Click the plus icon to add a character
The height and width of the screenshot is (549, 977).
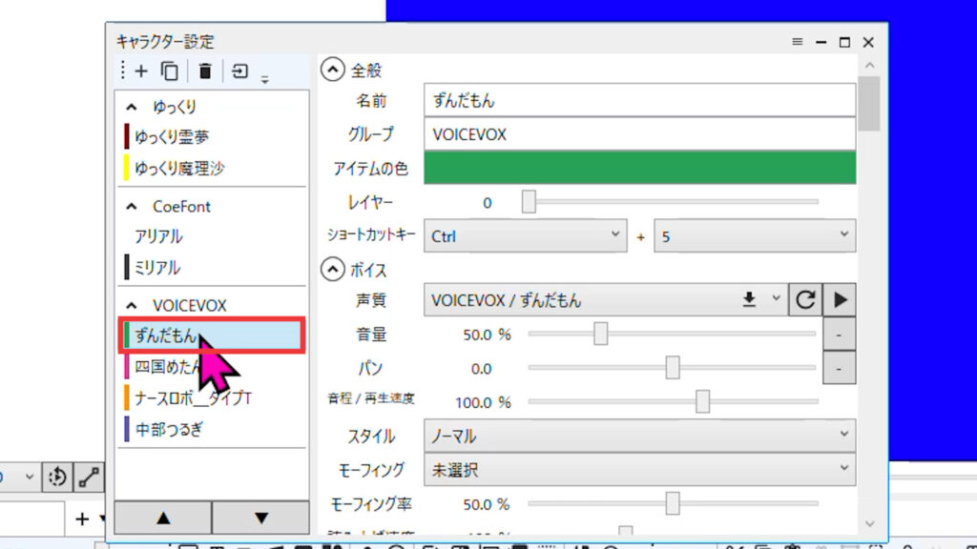pyautogui.click(x=141, y=71)
